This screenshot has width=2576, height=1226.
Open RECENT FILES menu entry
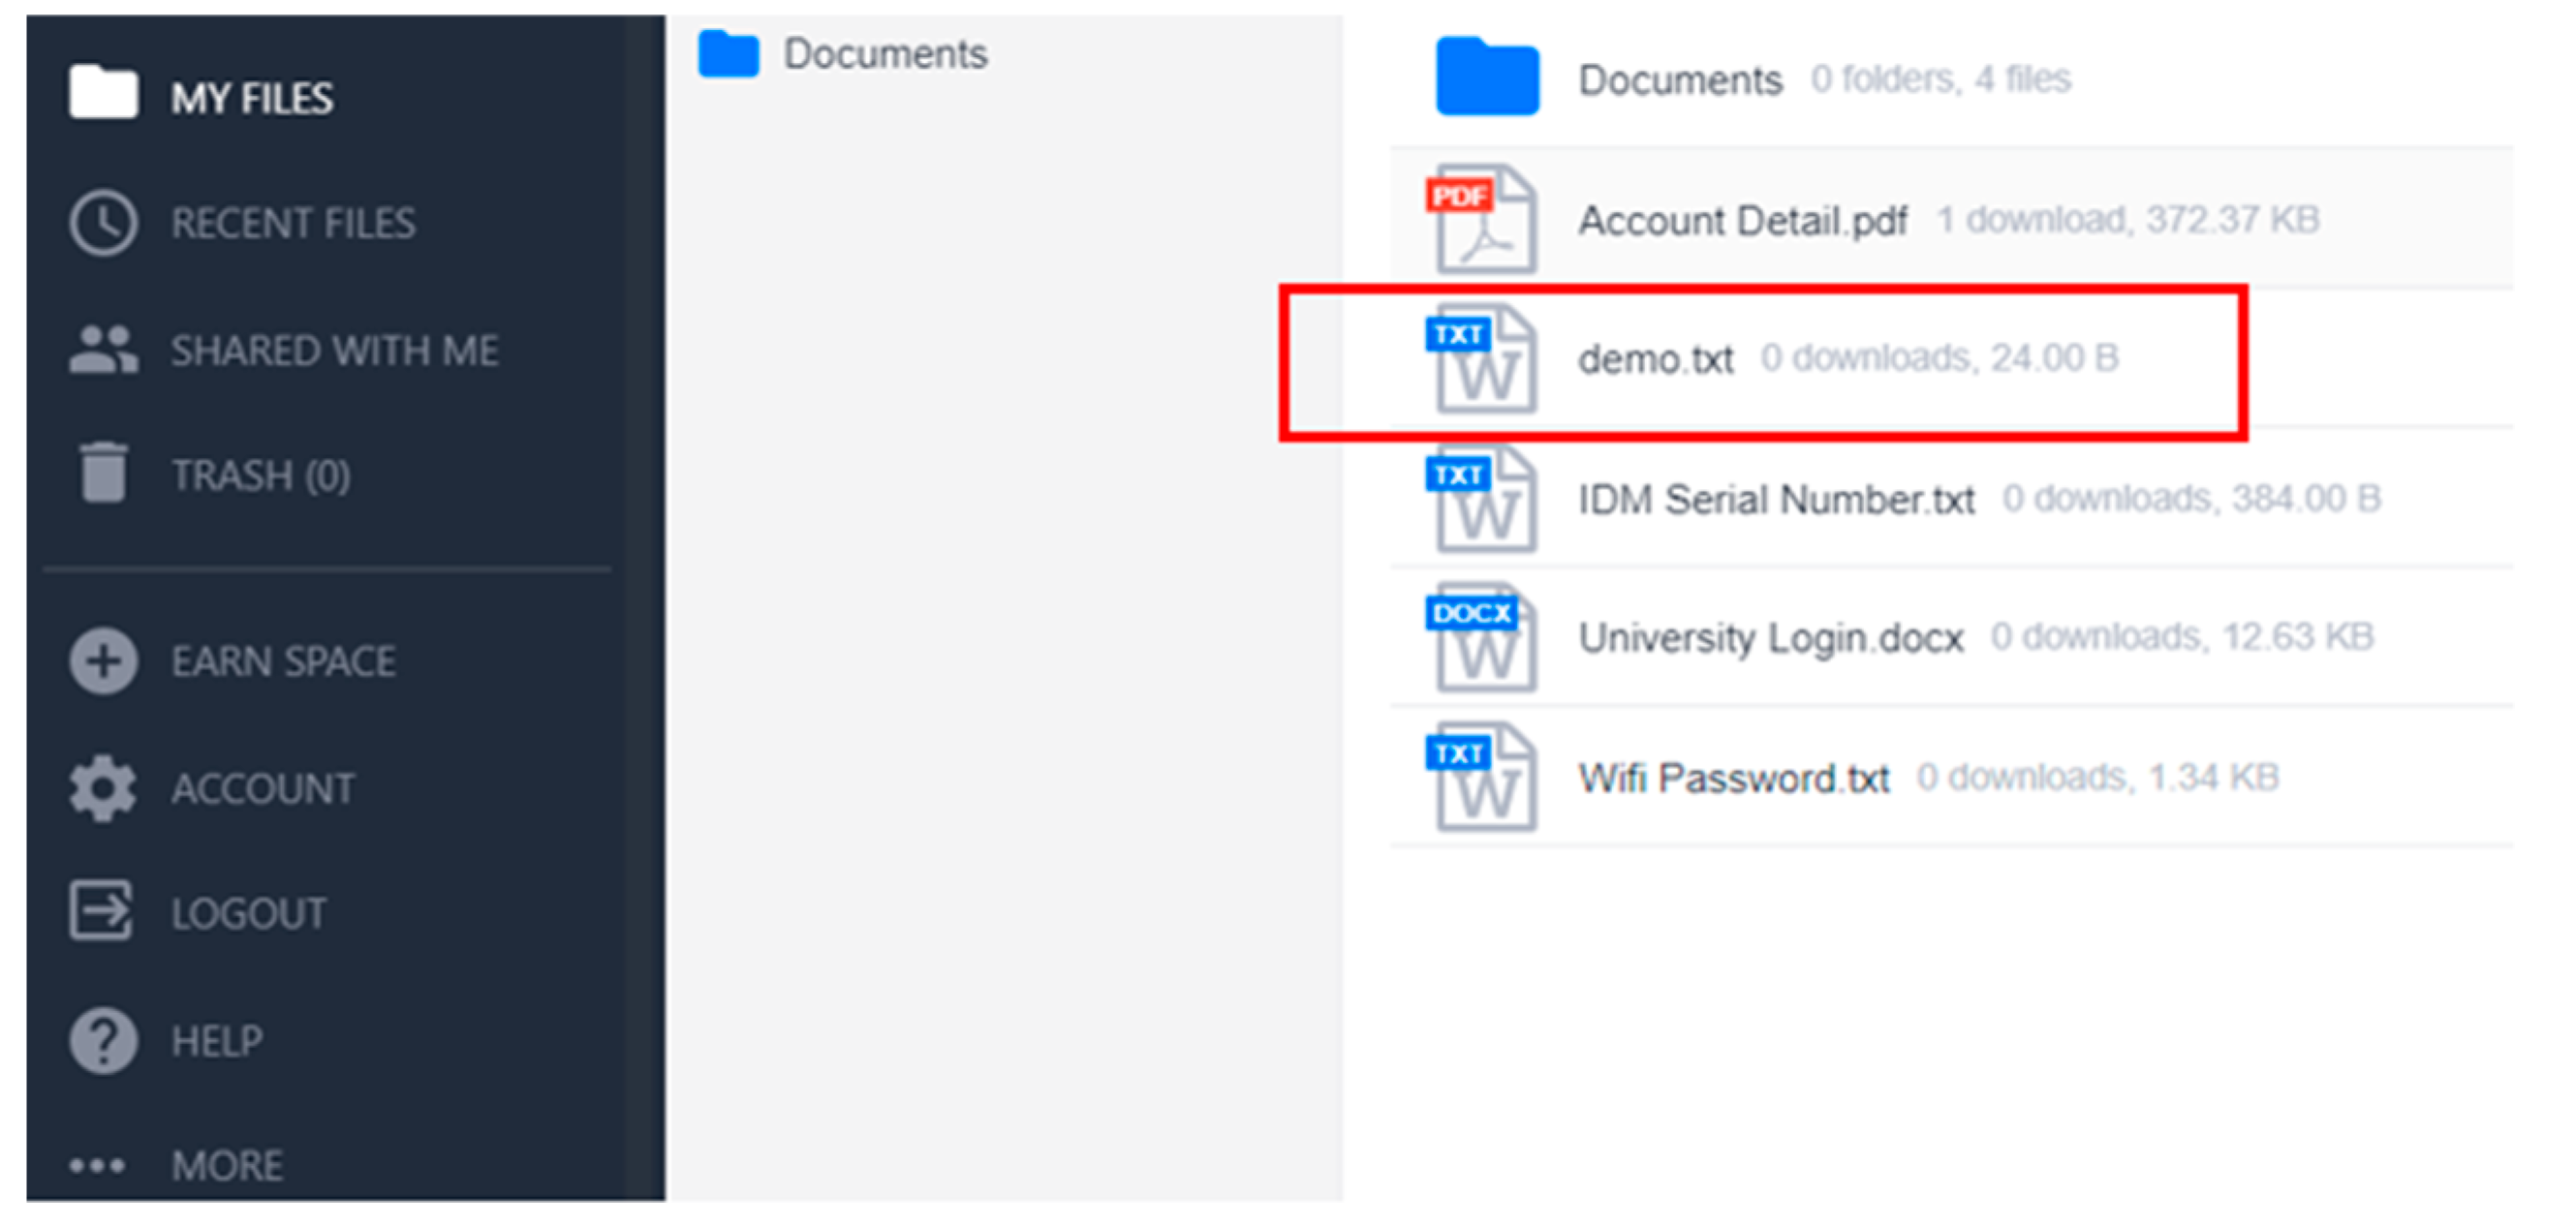point(293,223)
